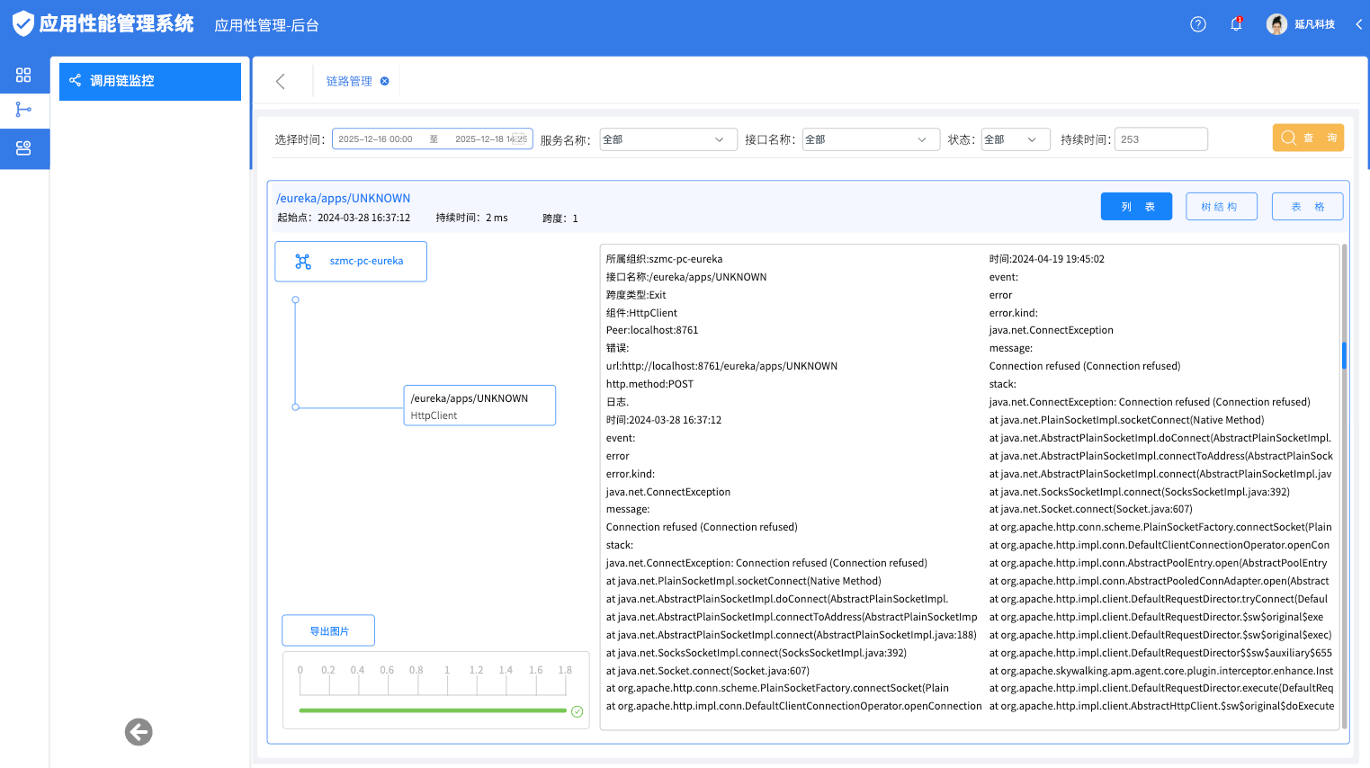Image resolution: width=1370 pixels, height=768 pixels.
Task: Click the round back arrow icon
Action: (x=139, y=732)
